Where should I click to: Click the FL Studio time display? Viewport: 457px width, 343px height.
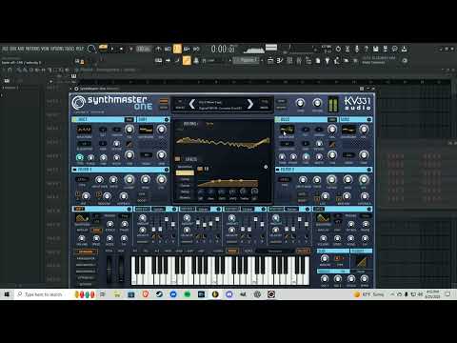click(224, 49)
